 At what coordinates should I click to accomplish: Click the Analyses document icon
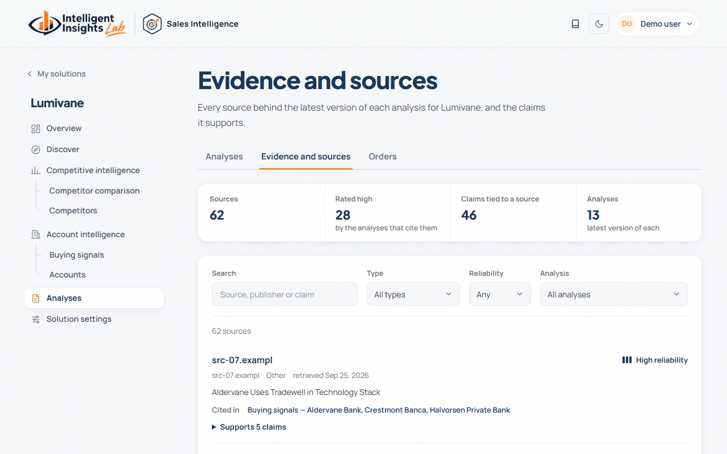coord(36,298)
